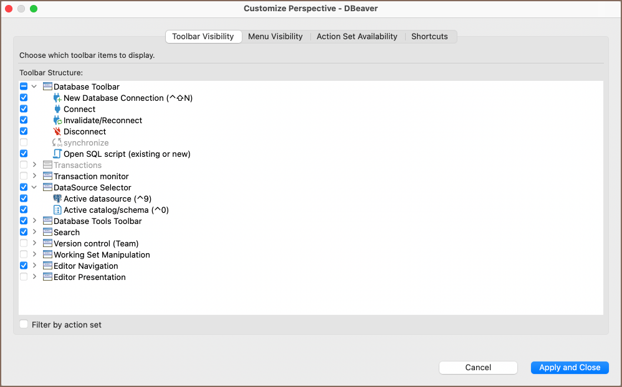Viewport: 622px width, 387px height.
Task: Click the New Database Connection plug icon
Action: tap(57, 98)
